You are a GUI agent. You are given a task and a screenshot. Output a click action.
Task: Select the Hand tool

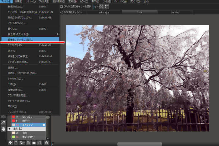(3, 129)
